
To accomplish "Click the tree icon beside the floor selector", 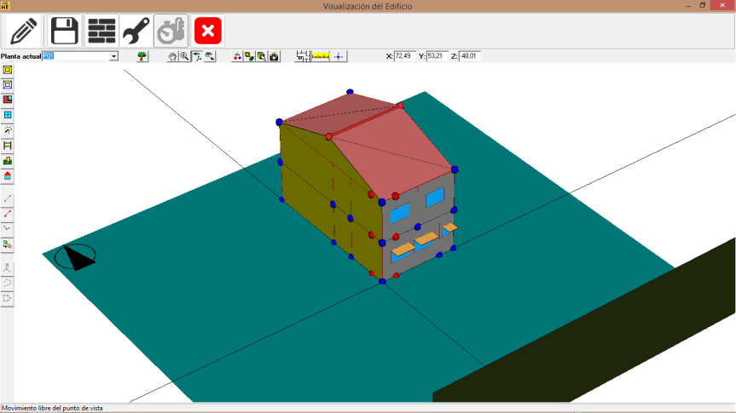I will coord(142,56).
